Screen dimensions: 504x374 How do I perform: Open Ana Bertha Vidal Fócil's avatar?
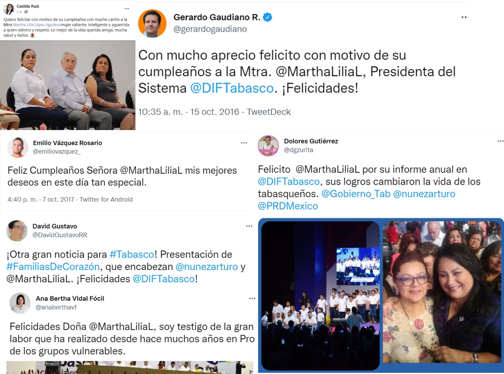click(20, 303)
